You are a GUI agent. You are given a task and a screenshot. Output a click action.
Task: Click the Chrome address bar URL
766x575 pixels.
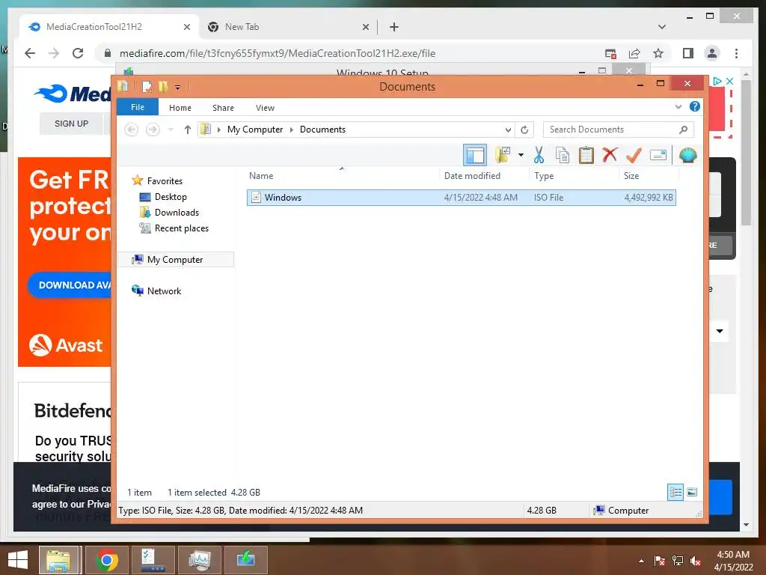click(277, 53)
